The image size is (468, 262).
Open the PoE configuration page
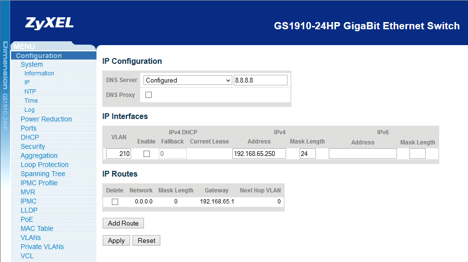26,219
